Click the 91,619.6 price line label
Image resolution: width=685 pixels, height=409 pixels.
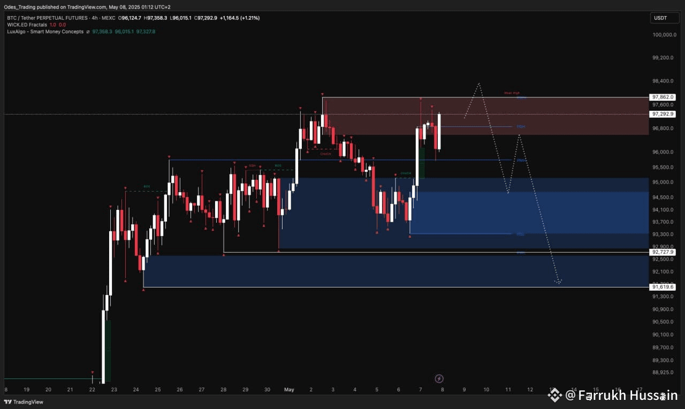click(663, 287)
